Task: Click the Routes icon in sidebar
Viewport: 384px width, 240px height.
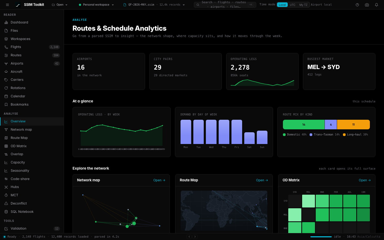Action: 6,55
